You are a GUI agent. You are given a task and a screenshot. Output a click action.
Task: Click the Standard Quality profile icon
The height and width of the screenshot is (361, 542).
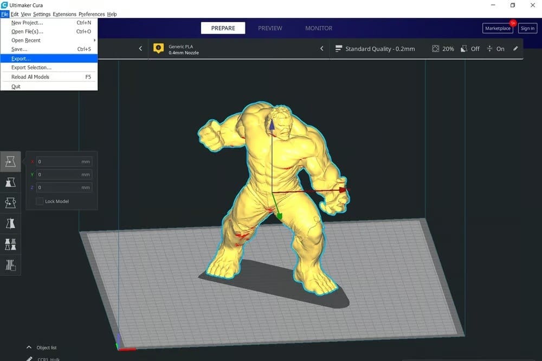tap(339, 49)
